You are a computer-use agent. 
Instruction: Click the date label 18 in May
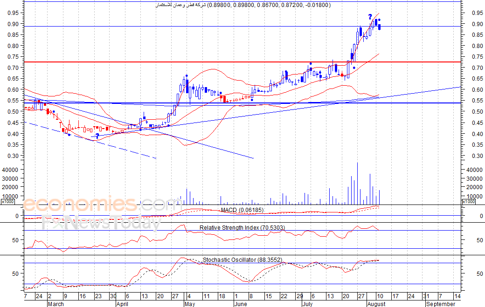[222, 296]
